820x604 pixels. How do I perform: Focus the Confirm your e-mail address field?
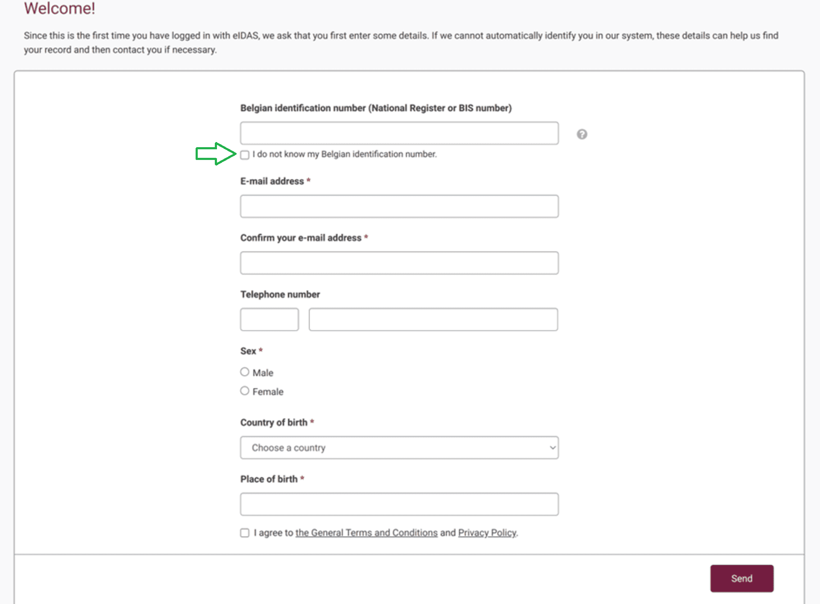point(399,263)
